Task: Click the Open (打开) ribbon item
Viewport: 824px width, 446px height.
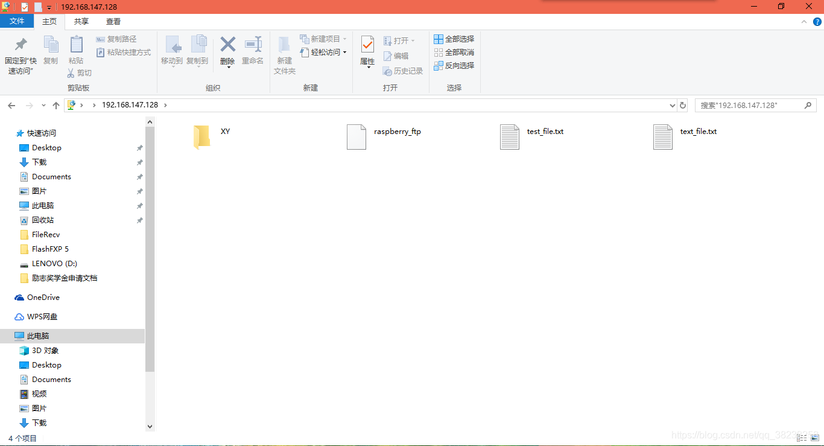Action: click(x=399, y=40)
